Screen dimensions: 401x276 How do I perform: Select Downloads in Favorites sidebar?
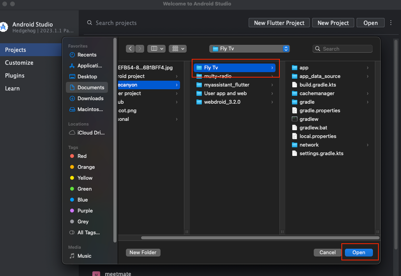click(90, 99)
